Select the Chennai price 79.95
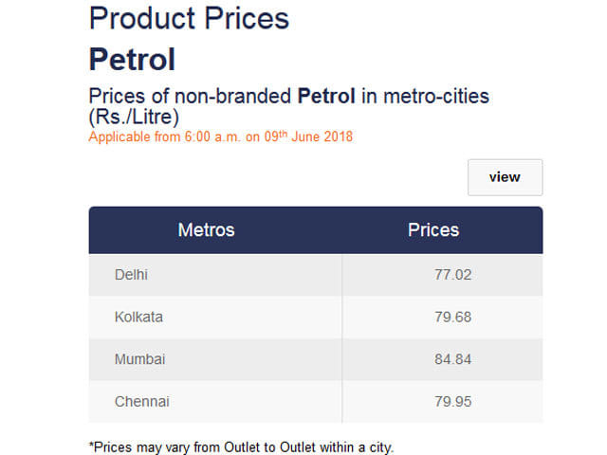This screenshot has width=607, height=455. tap(452, 401)
